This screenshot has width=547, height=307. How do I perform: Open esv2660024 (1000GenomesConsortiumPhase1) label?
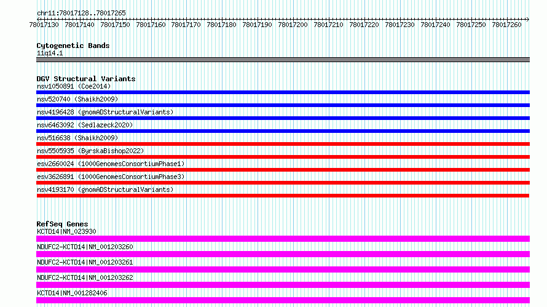(x=111, y=164)
